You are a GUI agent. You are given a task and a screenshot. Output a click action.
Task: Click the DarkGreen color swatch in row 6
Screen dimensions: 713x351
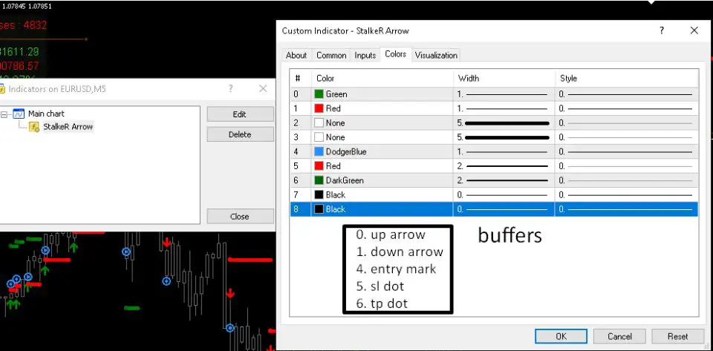pos(319,180)
